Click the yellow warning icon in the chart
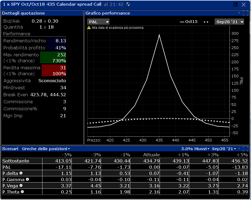The image size is (251, 200). point(89,28)
